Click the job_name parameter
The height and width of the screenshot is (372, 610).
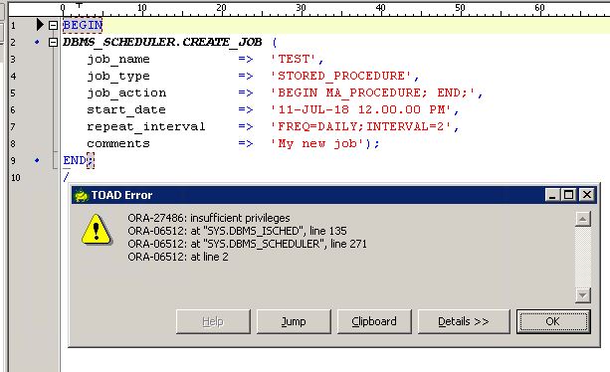[x=118, y=59]
